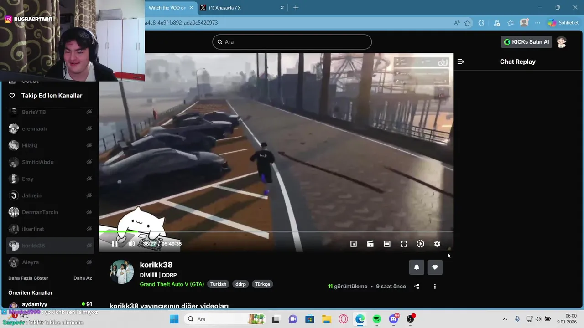Open Windows Start menu
Image resolution: width=584 pixels, height=328 pixels.
174,319
